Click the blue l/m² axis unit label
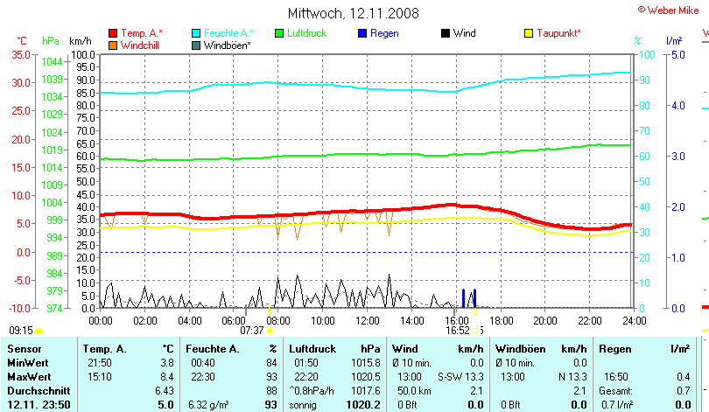Screen dimensions: 709x412 674,41
